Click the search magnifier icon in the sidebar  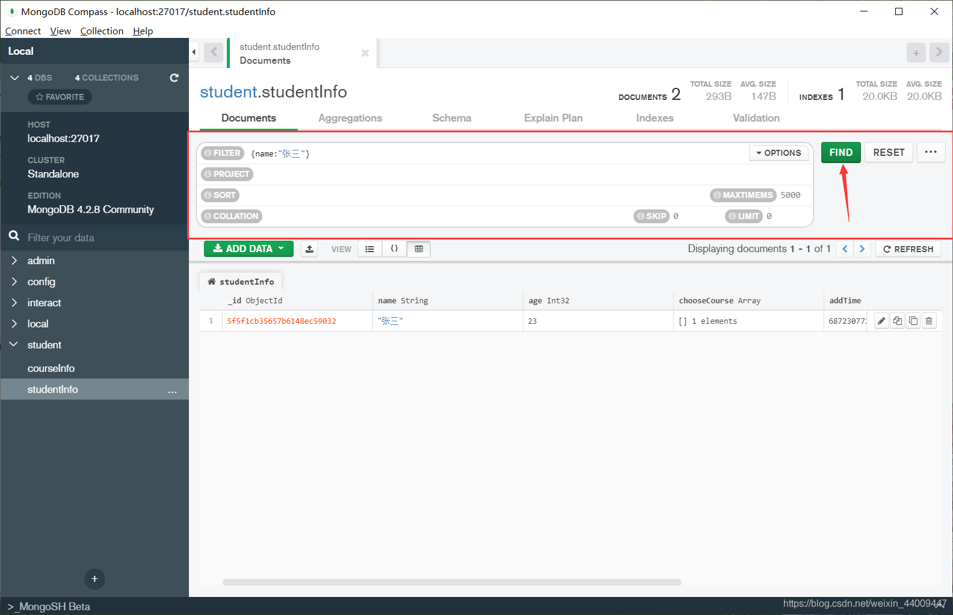(14, 236)
